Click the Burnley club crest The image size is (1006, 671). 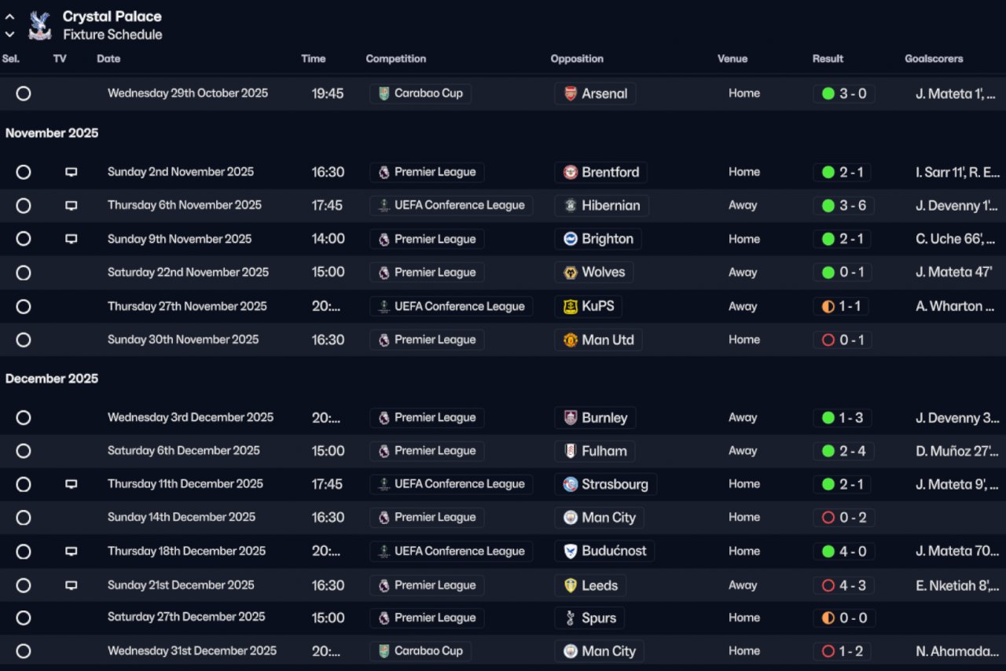[x=571, y=417]
